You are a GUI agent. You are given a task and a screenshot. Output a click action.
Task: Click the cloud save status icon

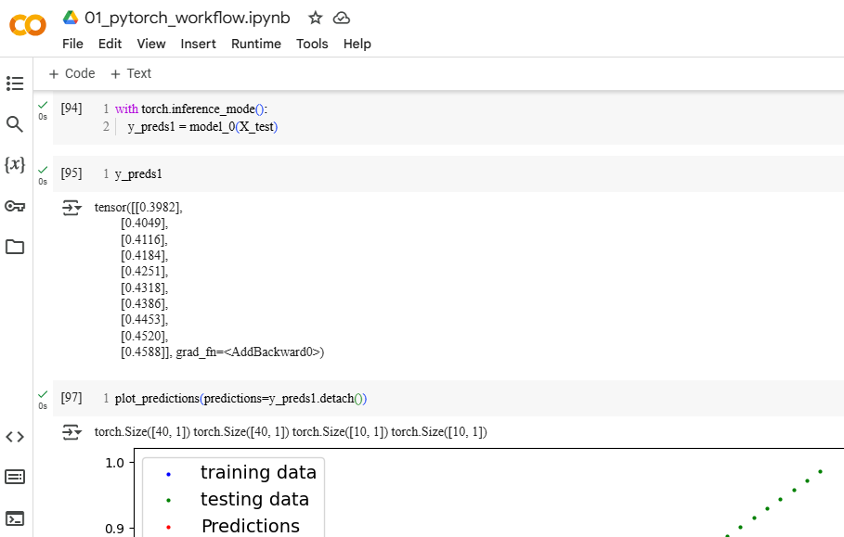(342, 18)
